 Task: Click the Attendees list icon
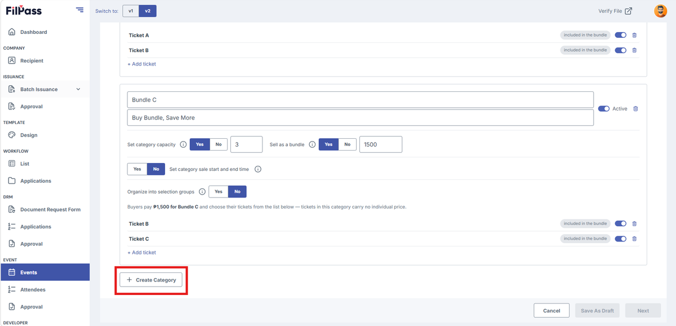pyautogui.click(x=12, y=289)
